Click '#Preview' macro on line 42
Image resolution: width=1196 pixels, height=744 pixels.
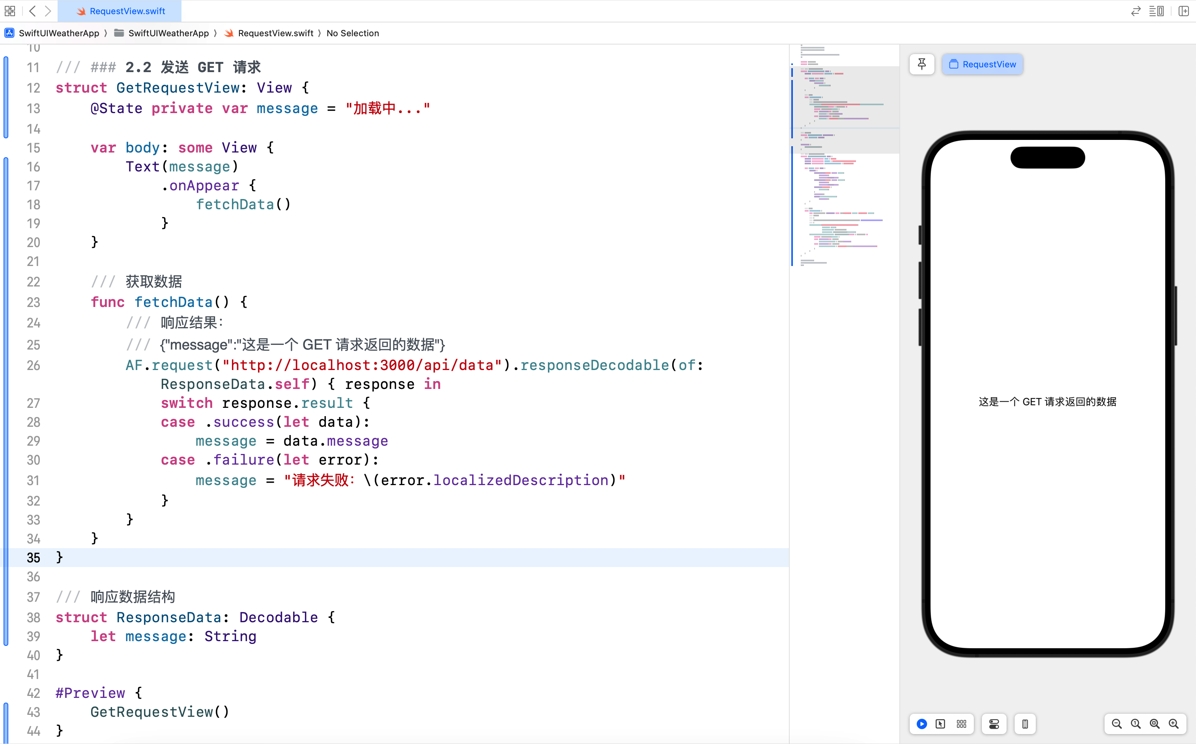(90, 693)
